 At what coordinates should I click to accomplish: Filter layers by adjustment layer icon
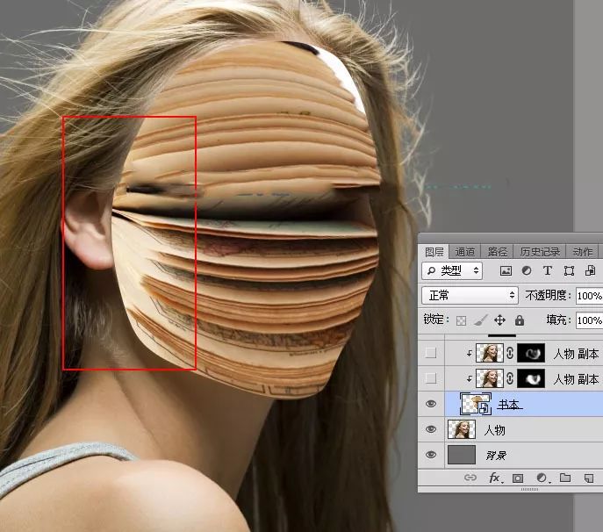pyautogui.click(x=527, y=270)
